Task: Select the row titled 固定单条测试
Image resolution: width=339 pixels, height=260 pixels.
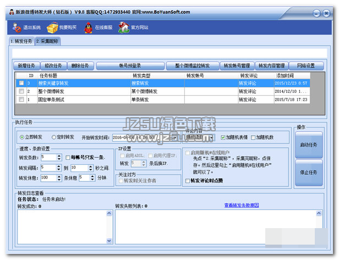Action: click(163, 99)
